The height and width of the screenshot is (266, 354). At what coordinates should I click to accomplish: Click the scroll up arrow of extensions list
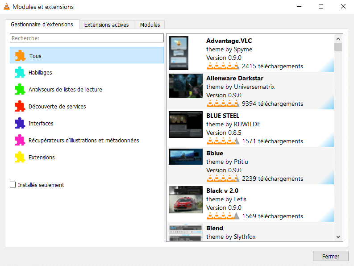coord(338,39)
